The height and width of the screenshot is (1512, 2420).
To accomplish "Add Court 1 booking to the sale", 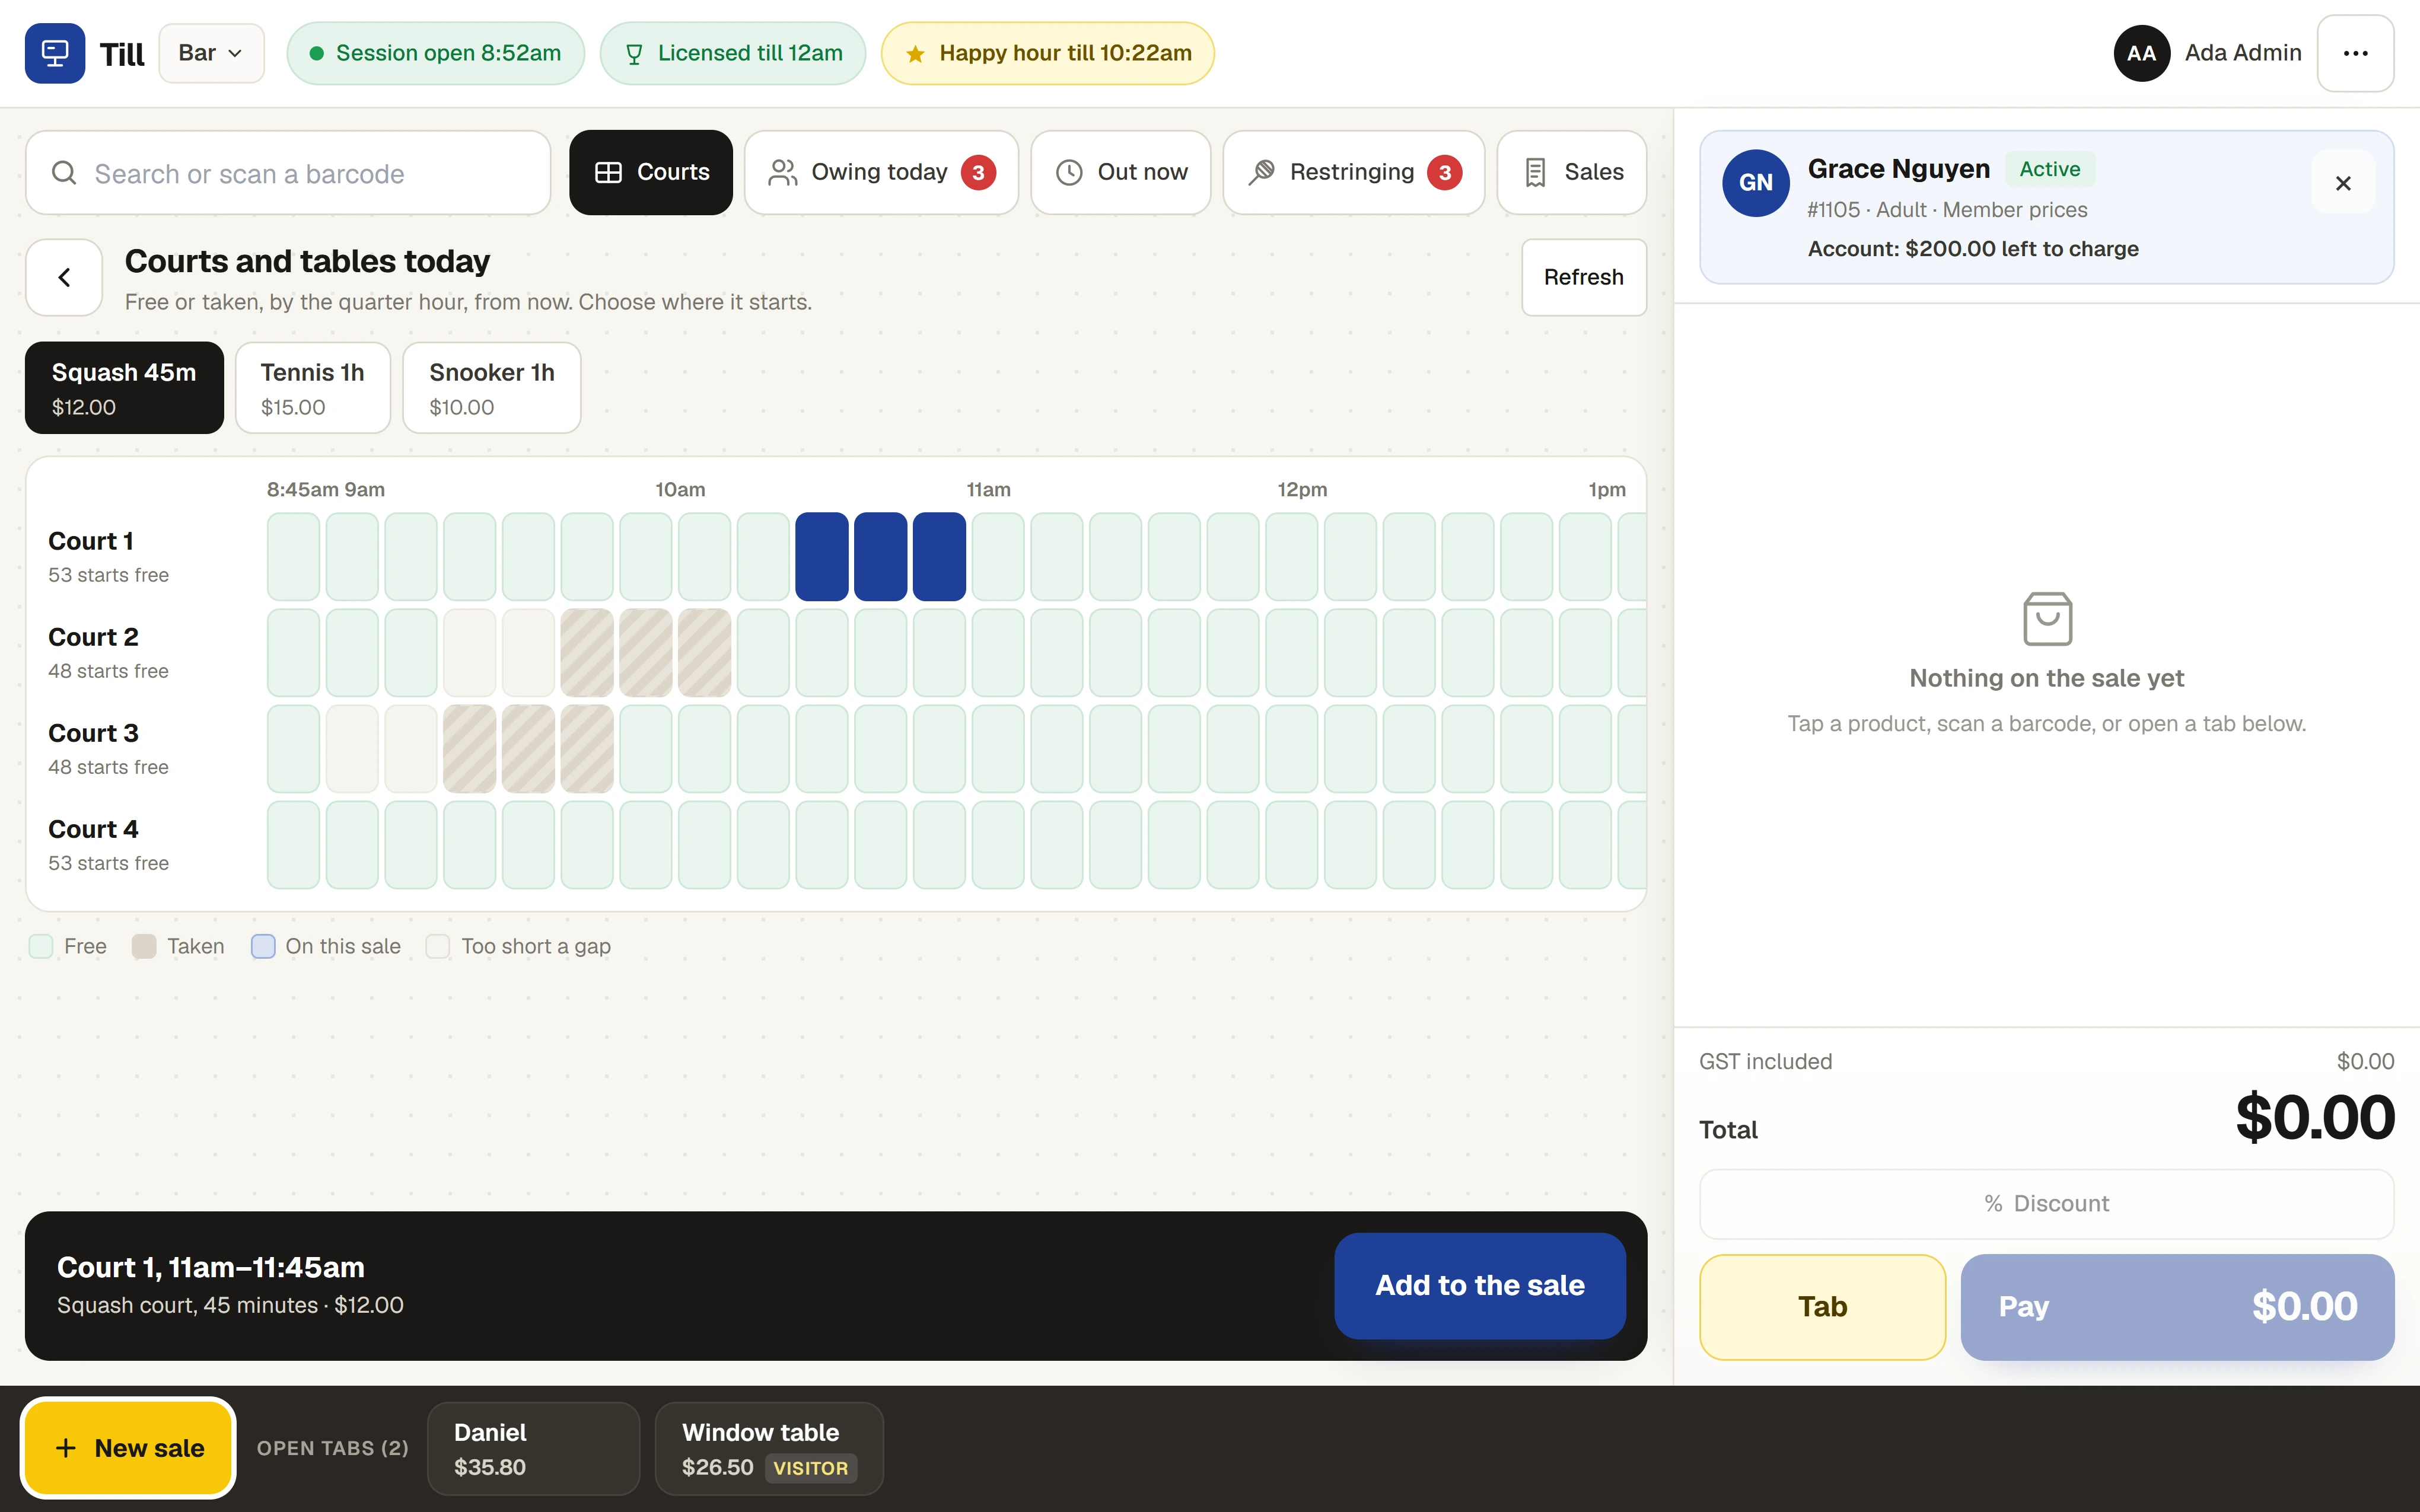I will pyautogui.click(x=1480, y=1285).
